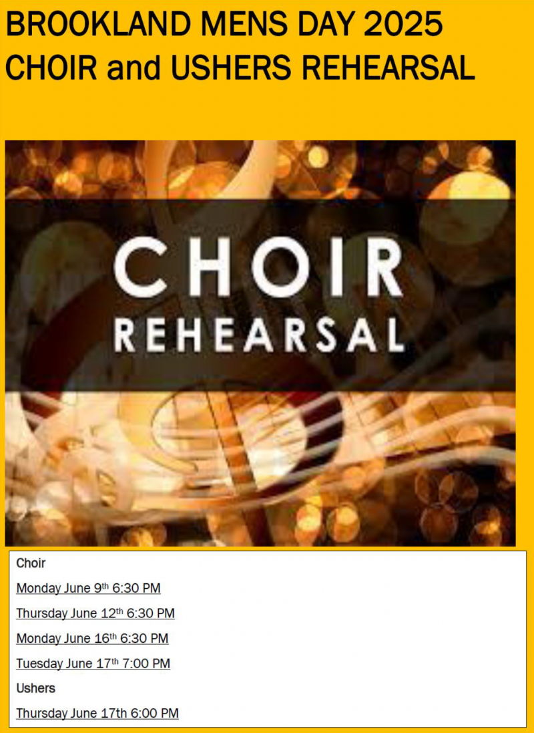Click the white "REHEARSAL" text in the image
The image size is (534, 733).
tap(259, 335)
